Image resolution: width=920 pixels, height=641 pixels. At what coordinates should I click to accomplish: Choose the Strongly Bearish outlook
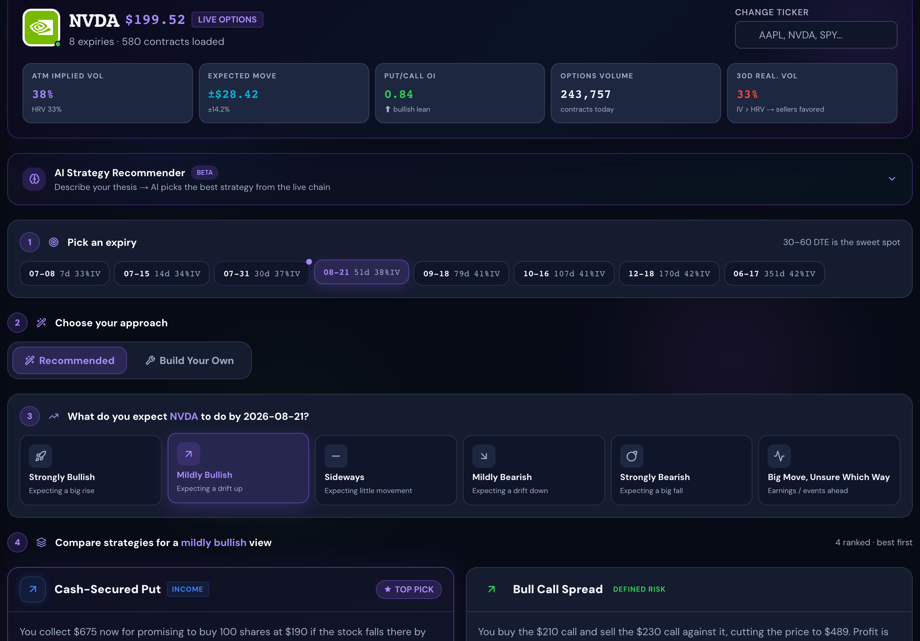coord(682,470)
